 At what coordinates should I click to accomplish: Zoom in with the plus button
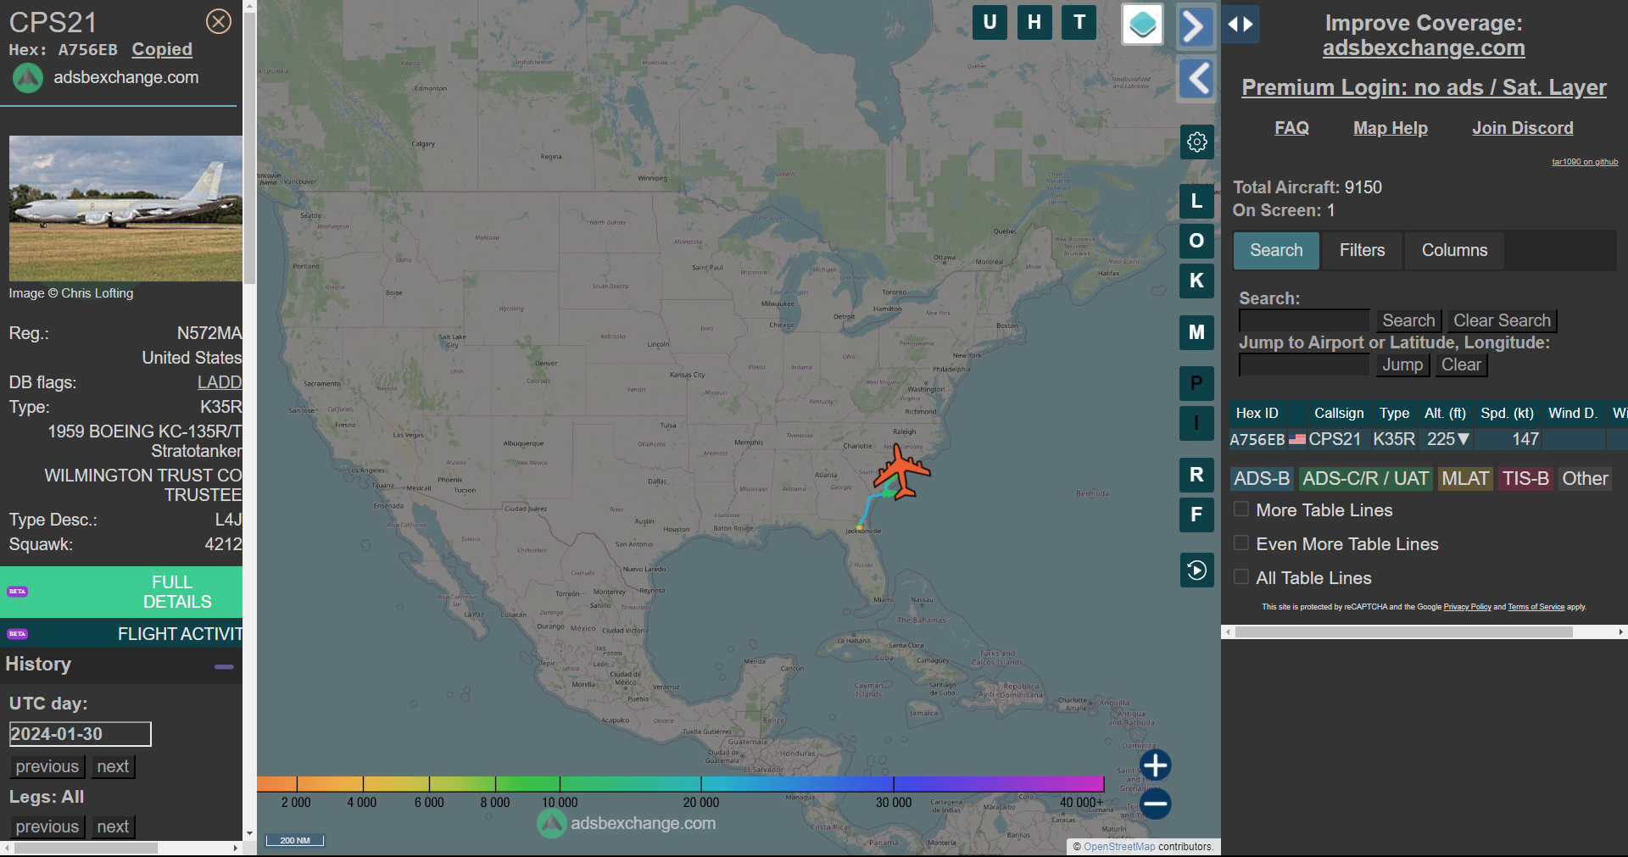tap(1155, 765)
